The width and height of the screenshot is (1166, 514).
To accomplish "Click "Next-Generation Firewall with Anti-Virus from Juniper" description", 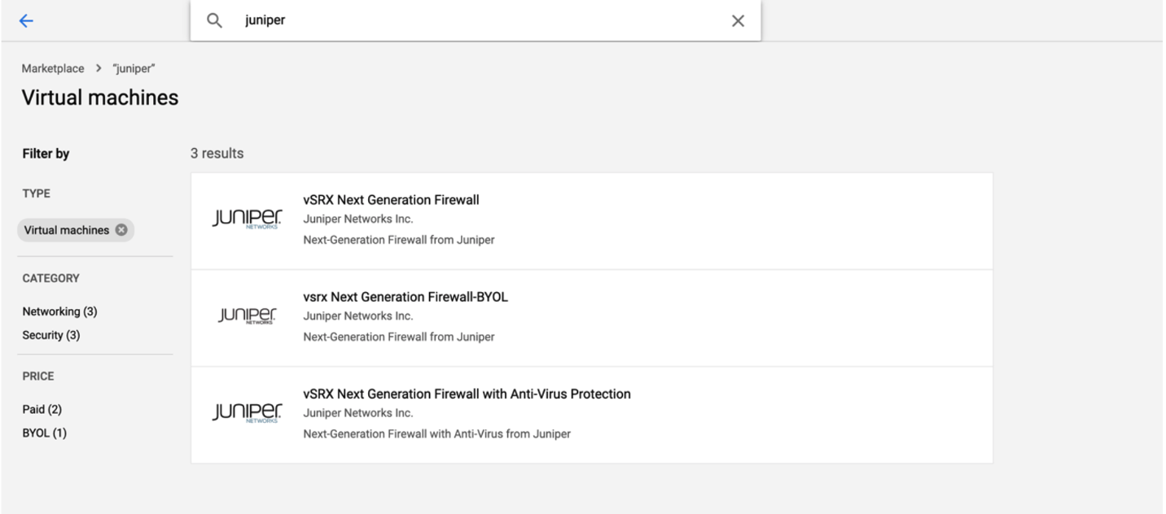I will pyautogui.click(x=436, y=434).
